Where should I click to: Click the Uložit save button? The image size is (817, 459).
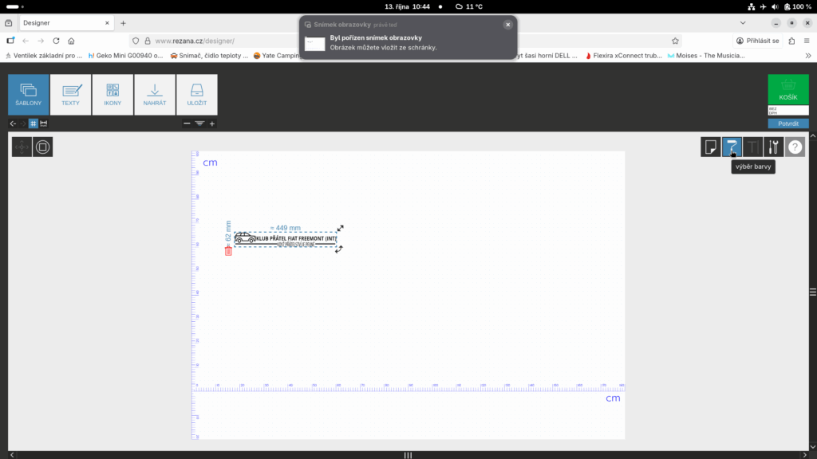196,95
